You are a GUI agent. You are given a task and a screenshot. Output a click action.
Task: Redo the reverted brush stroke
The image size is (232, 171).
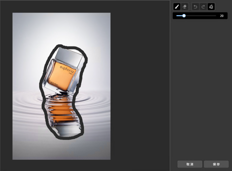tap(203, 7)
